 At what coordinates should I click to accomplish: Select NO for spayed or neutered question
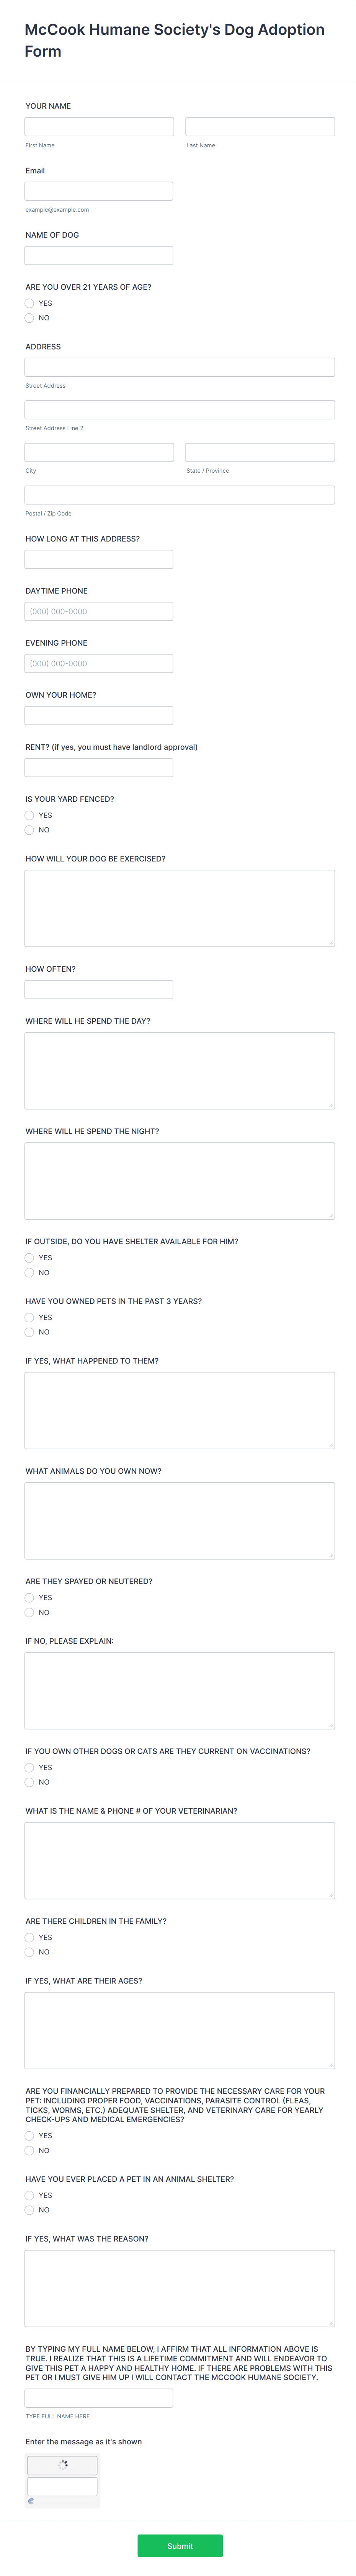pos(29,1612)
